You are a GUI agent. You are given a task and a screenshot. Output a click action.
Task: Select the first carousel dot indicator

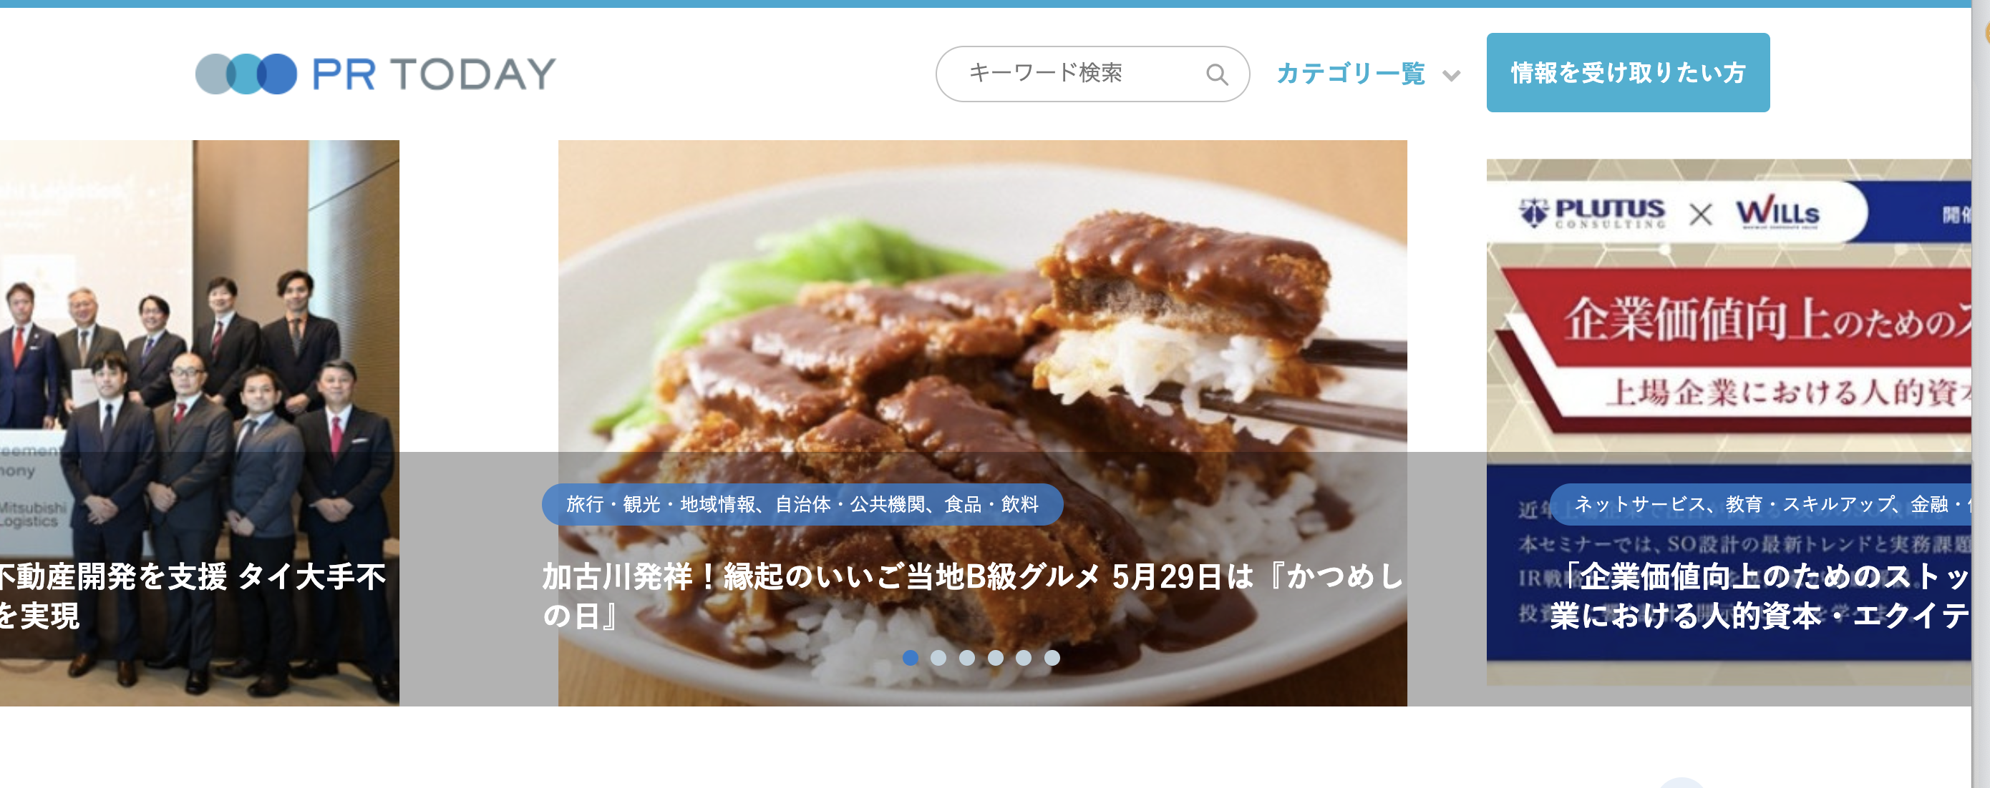(910, 658)
